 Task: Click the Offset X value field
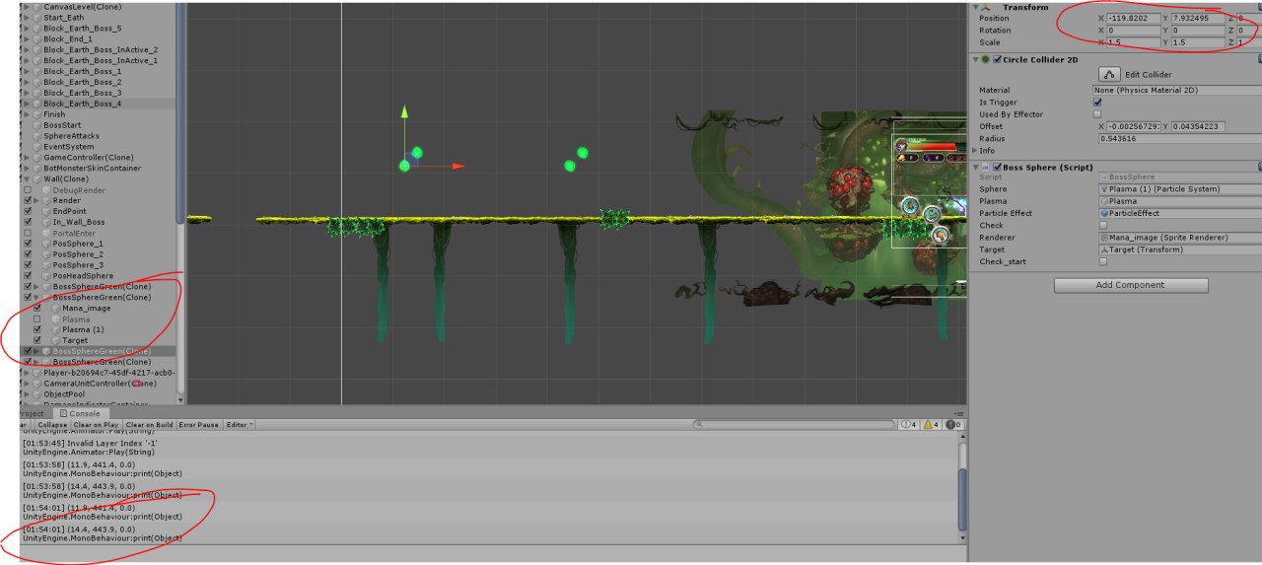tap(1134, 126)
